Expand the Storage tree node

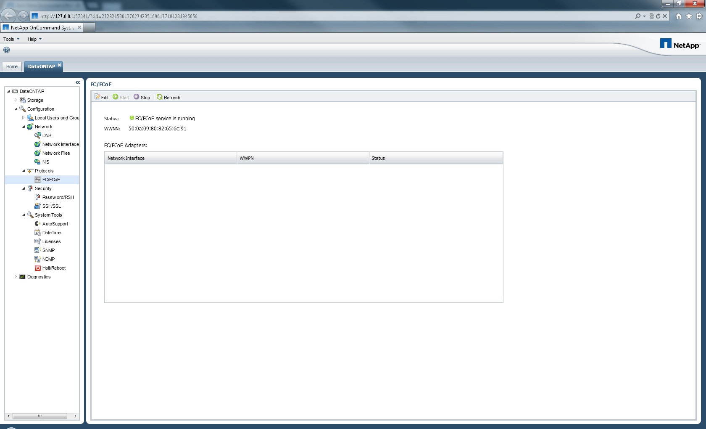tap(16, 100)
